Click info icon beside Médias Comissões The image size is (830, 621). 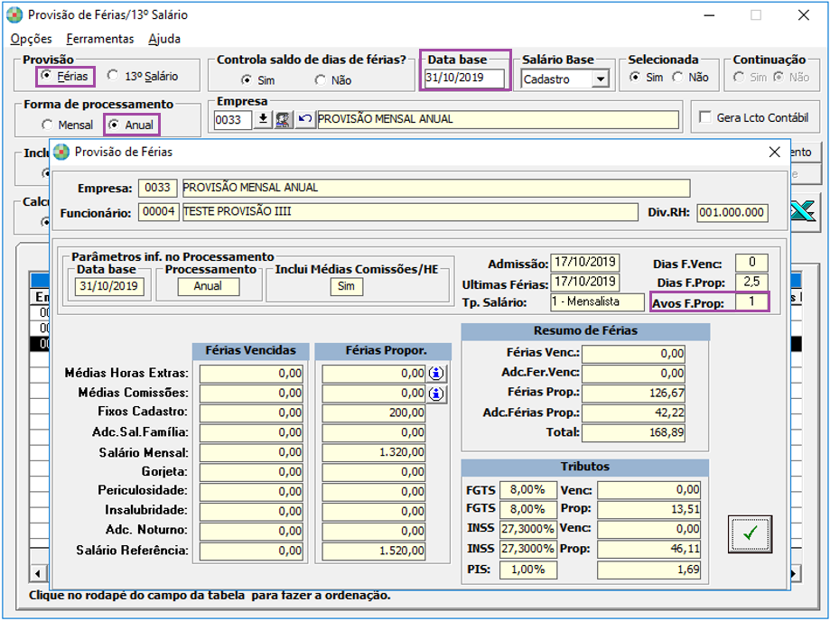click(436, 394)
